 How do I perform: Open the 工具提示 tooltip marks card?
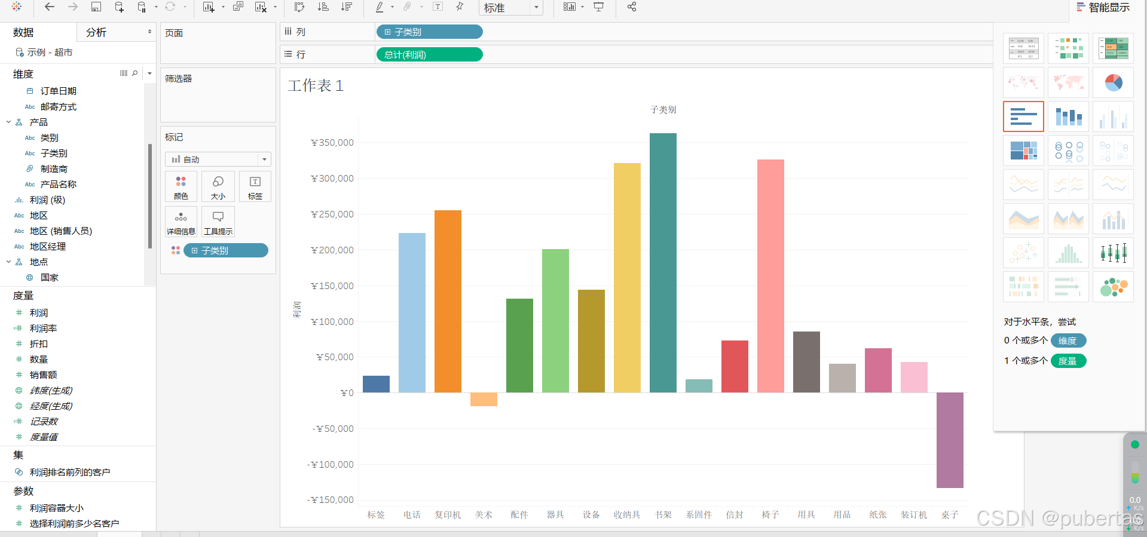tap(218, 222)
